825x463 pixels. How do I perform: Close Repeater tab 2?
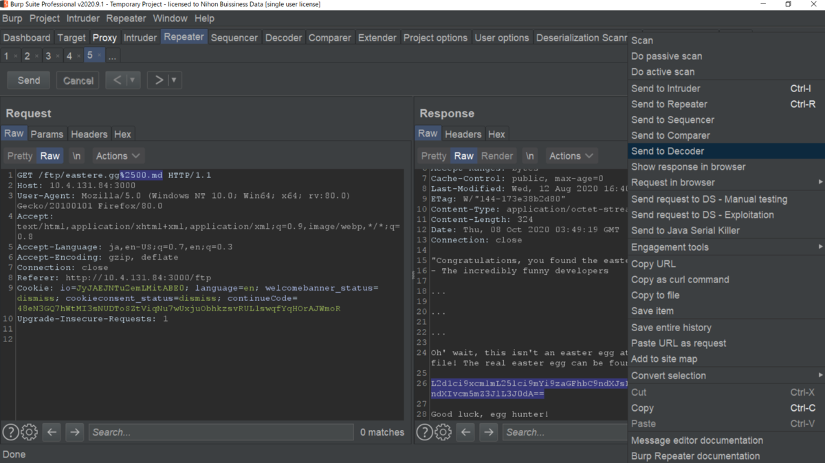tap(36, 56)
